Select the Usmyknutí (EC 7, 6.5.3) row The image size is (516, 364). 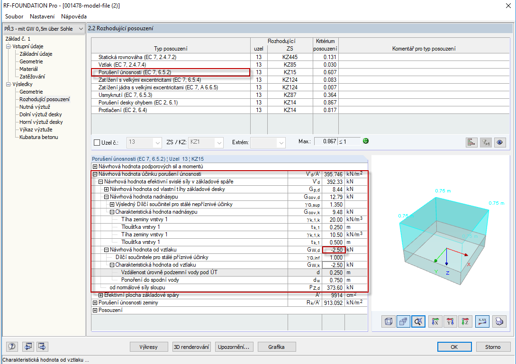tap(300, 95)
